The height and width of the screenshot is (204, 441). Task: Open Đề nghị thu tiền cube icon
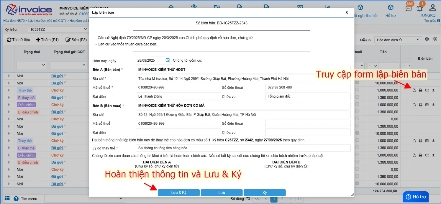tap(360, 8)
